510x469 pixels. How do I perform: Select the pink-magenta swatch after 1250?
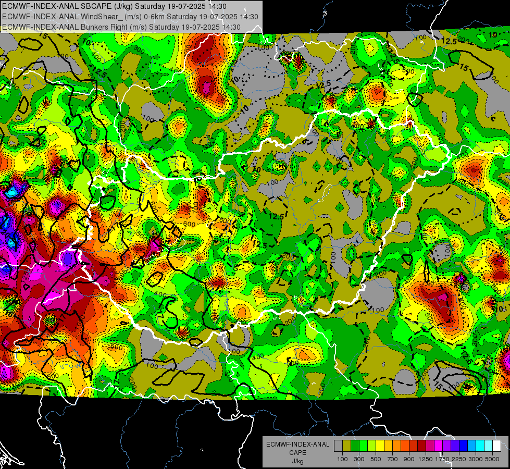(430, 446)
